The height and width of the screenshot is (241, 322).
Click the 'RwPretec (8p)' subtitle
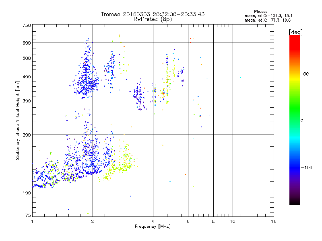153,19
